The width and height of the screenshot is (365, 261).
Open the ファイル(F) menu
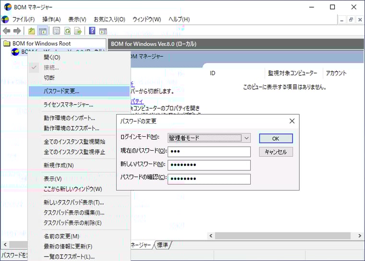pyautogui.click(x=23, y=19)
